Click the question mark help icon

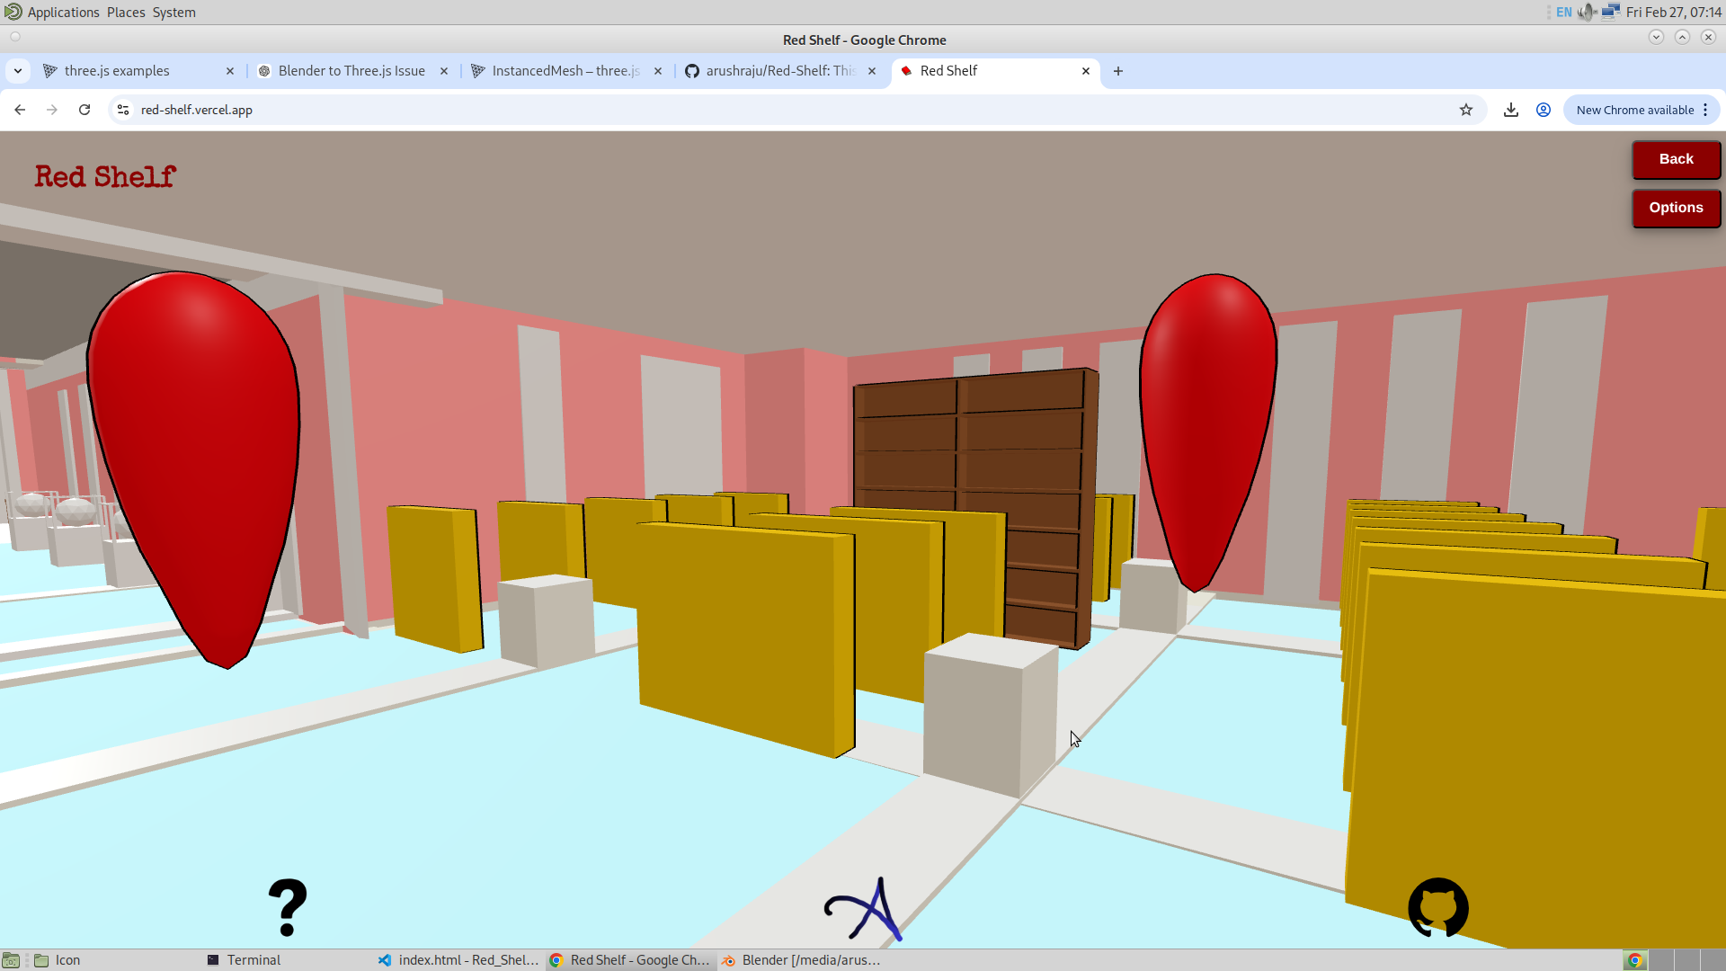tap(286, 906)
